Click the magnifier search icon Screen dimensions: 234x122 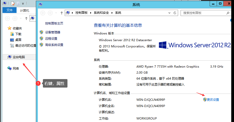click(x=228, y=13)
